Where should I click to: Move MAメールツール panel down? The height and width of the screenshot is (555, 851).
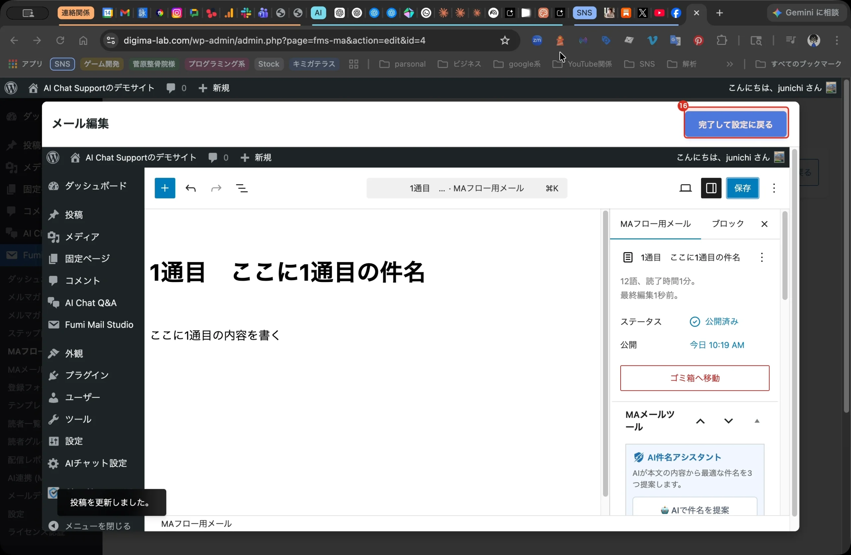pos(728,421)
